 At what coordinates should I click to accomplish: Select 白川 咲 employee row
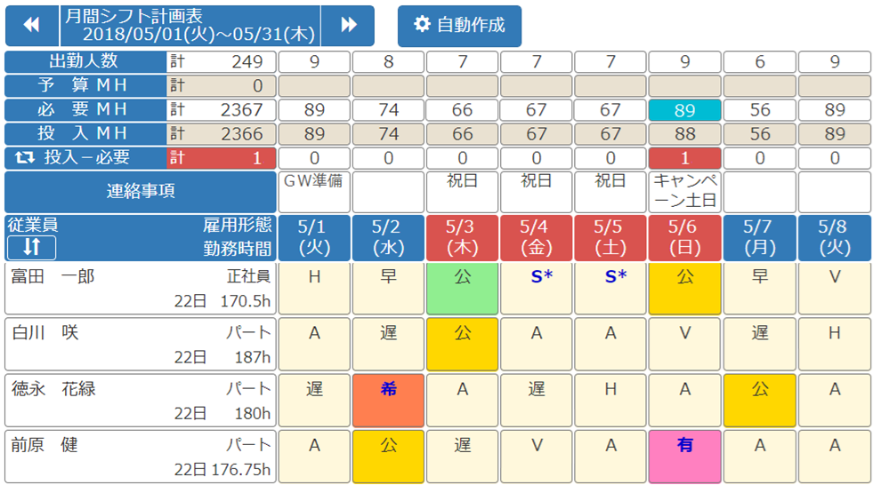(x=141, y=345)
